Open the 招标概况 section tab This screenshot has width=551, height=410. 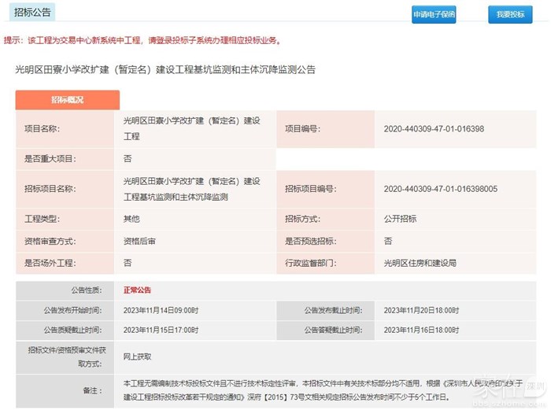67,101
